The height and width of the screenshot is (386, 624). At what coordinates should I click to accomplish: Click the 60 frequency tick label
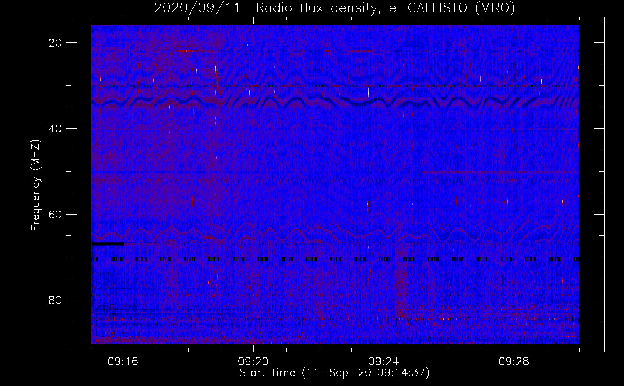pyautogui.click(x=56, y=214)
